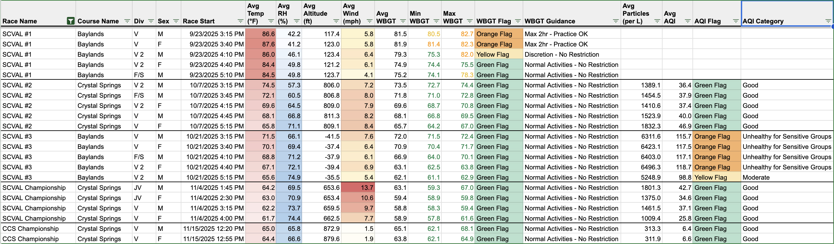
Task: Open the Avg Altitude (ft) filter icon
Action: coord(336,21)
